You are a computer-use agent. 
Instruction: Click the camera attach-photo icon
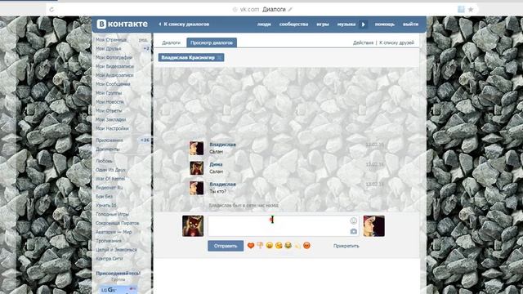[x=354, y=231]
